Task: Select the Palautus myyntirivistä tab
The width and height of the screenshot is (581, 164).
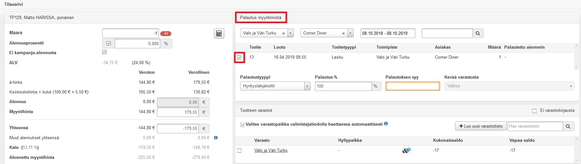Action: pyautogui.click(x=261, y=18)
